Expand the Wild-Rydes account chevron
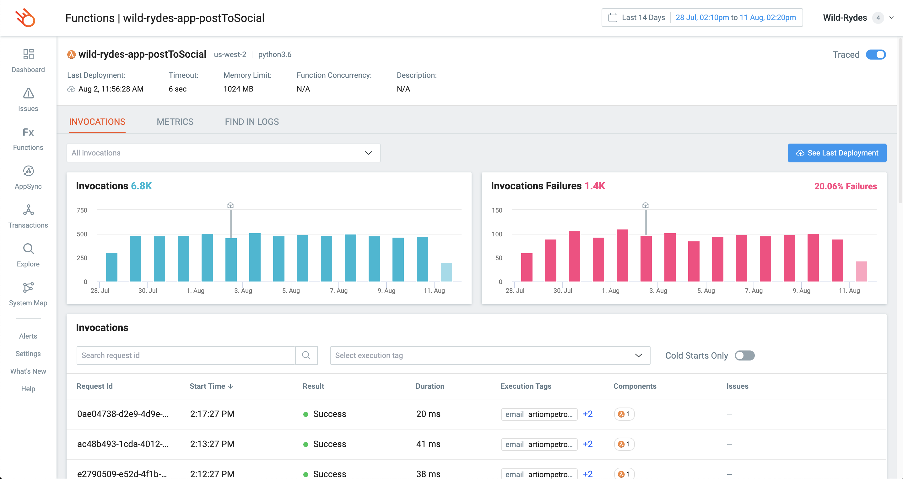Viewport: 903px width, 479px height. (x=891, y=18)
